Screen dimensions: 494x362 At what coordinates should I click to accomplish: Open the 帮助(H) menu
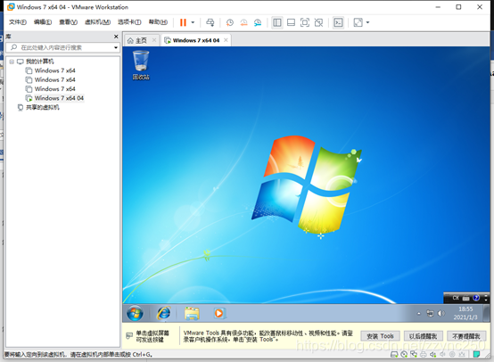[x=158, y=22]
